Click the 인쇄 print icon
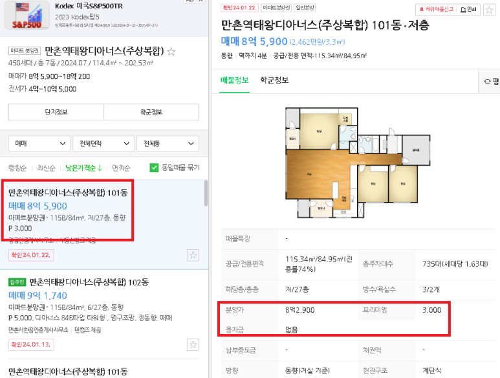The image size is (500, 378). click(x=463, y=10)
